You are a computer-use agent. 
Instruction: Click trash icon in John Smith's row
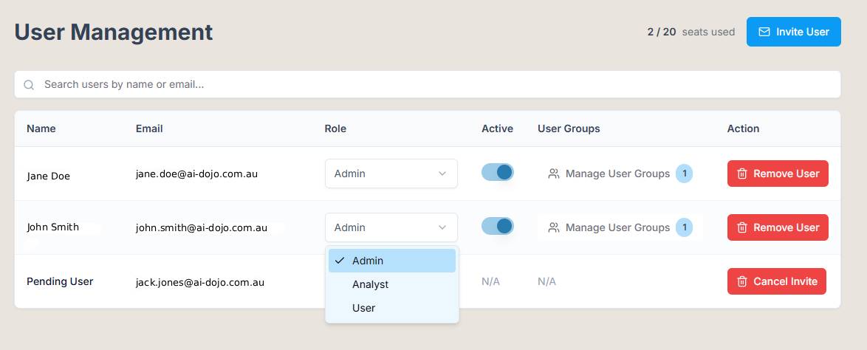tap(743, 227)
